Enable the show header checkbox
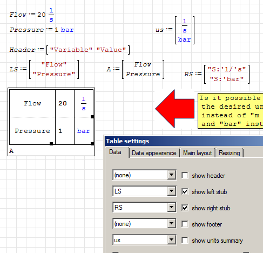The image size is (263, 253). (185, 176)
